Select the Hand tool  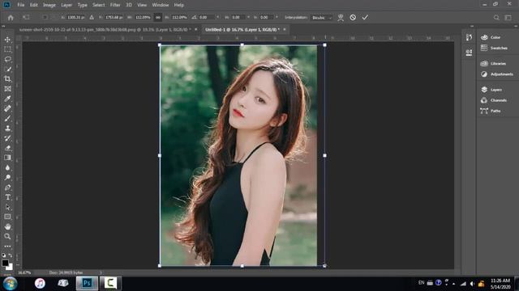point(7,226)
